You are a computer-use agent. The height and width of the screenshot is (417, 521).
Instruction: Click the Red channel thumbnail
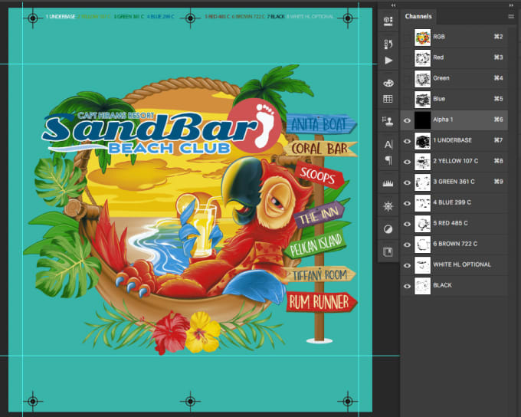[x=422, y=57]
